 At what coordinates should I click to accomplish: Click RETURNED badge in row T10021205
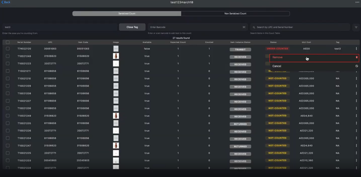point(240,124)
